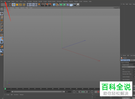135x99 pixels.
Task: Render to Picture Viewer
Action: tap(46, 5)
